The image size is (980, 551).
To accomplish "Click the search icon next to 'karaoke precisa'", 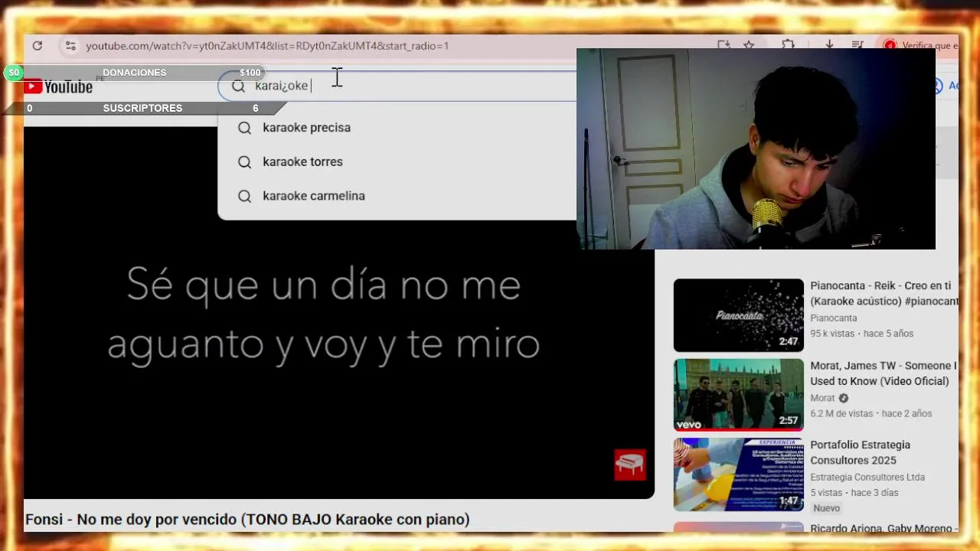I will coord(244,128).
